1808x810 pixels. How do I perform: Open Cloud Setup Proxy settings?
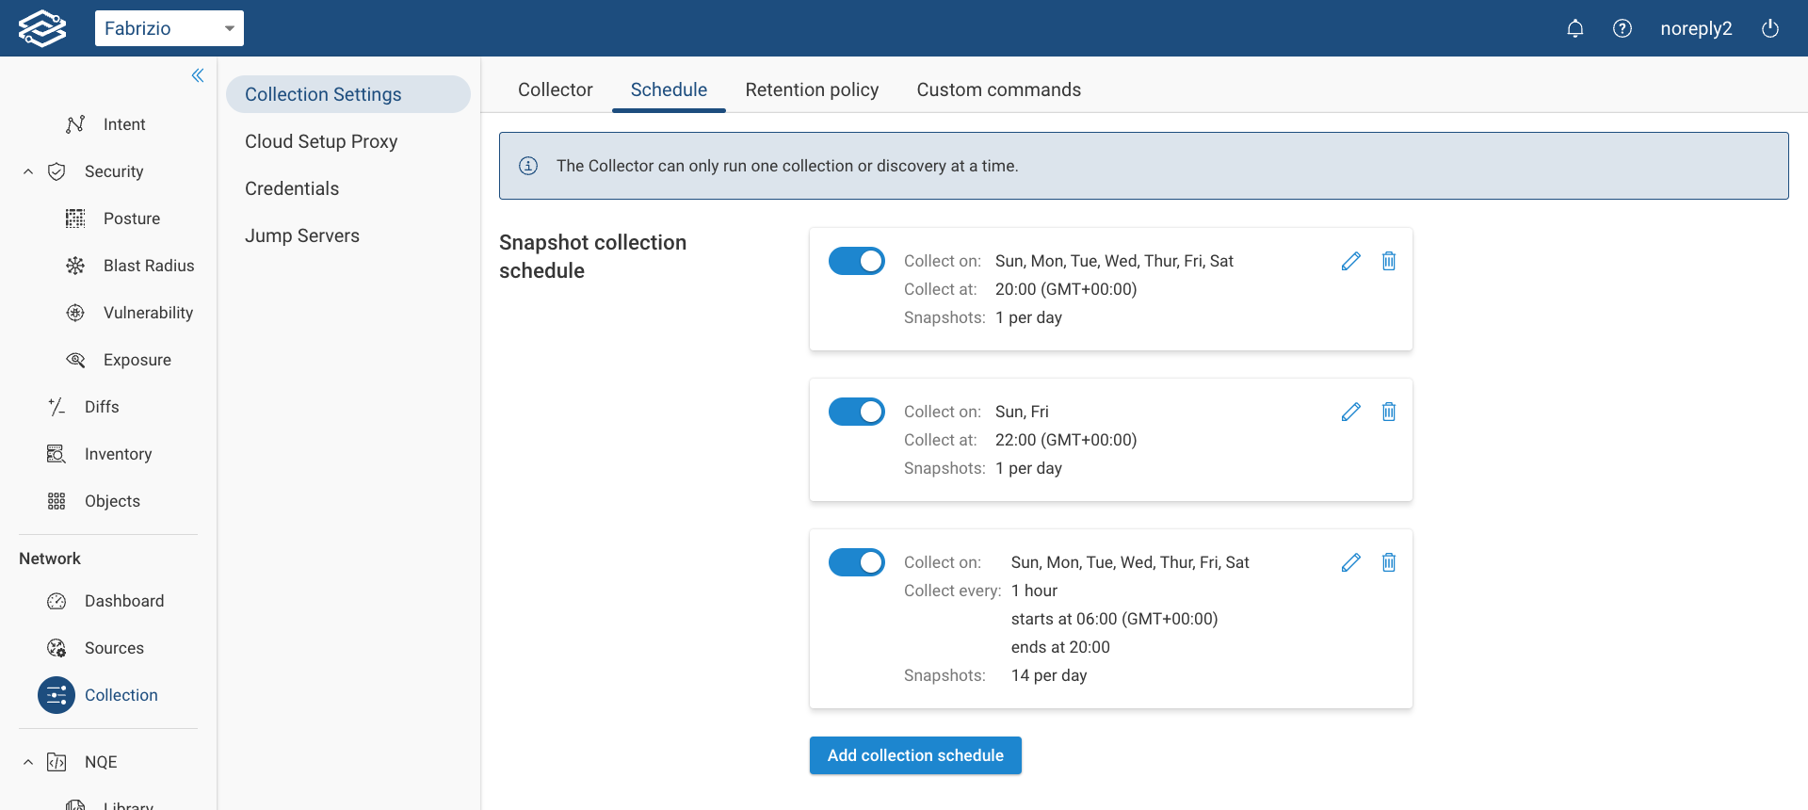321,141
